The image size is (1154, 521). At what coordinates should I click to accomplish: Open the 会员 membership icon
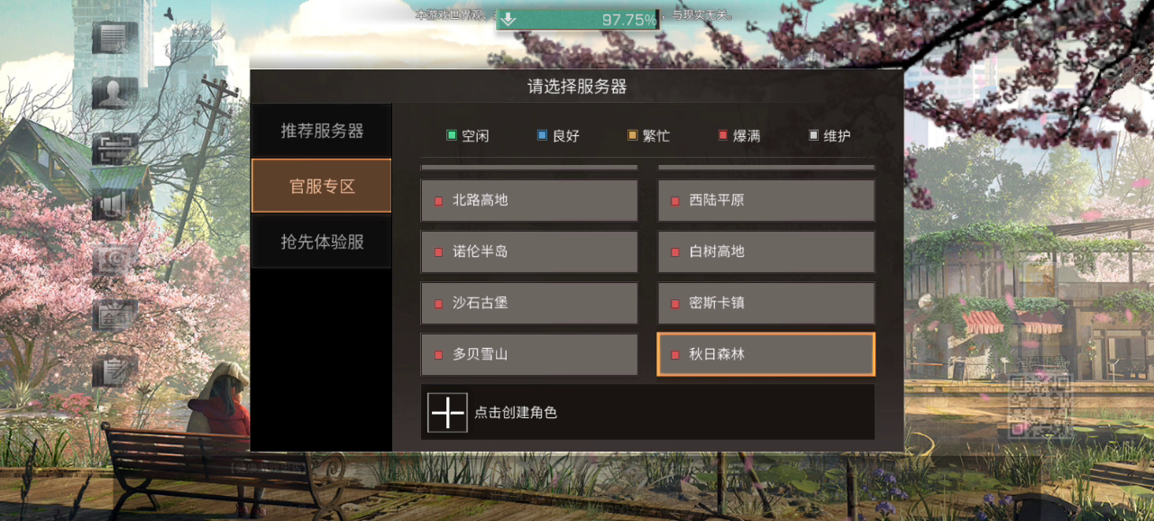tap(114, 315)
